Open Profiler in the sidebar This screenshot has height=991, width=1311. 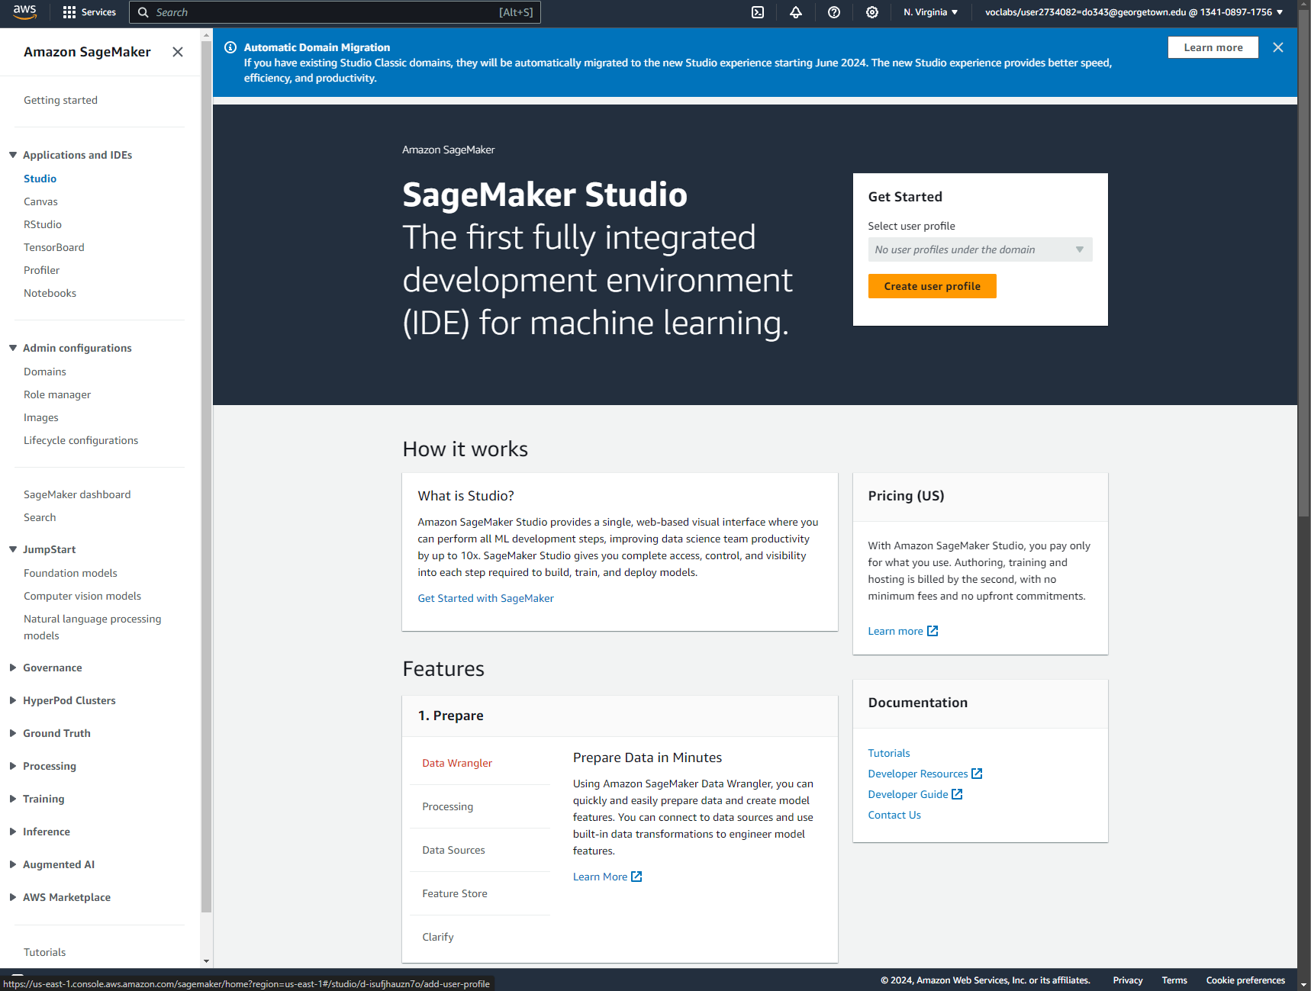[x=41, y=270]
